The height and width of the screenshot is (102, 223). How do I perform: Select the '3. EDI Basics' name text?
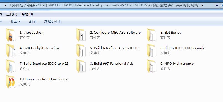pos(171,33)
